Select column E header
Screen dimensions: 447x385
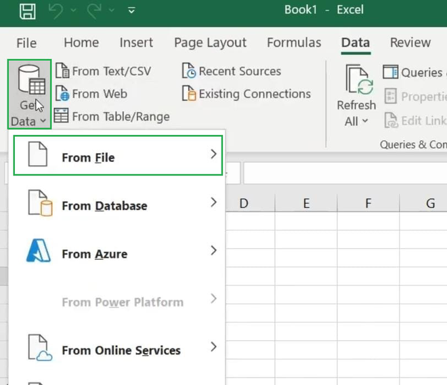click(x=306, y=203)
